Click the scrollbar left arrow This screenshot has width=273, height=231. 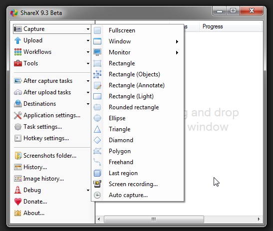(99, 219)
